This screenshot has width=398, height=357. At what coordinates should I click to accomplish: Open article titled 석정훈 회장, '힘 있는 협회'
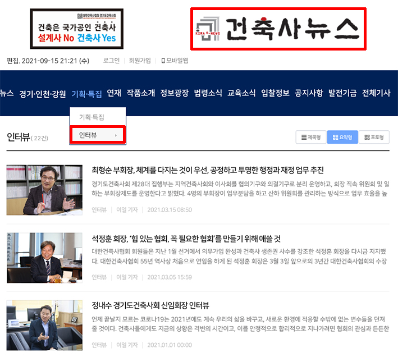186,239
